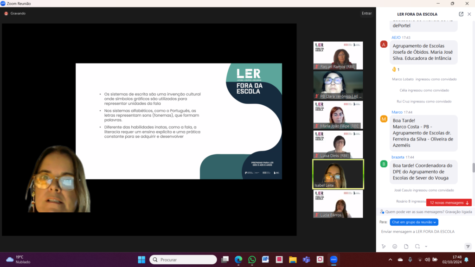Click the screenshot capture icon in chat

[x=418, y=246]
